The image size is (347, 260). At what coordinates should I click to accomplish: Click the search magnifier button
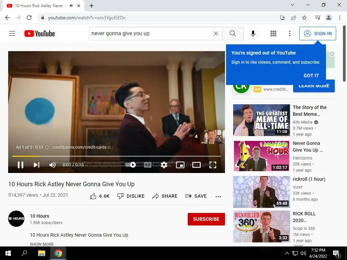pyautogui.click(x=232, y=34)
